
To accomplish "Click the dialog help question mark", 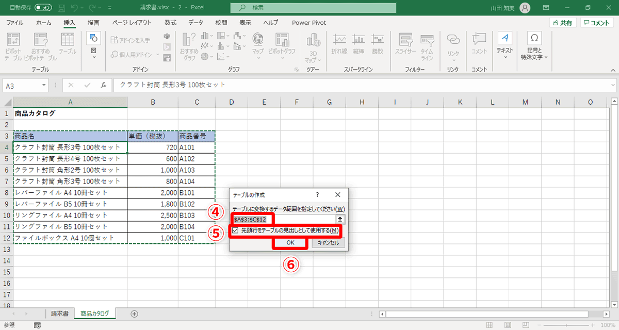I will [x=317, y=195].
